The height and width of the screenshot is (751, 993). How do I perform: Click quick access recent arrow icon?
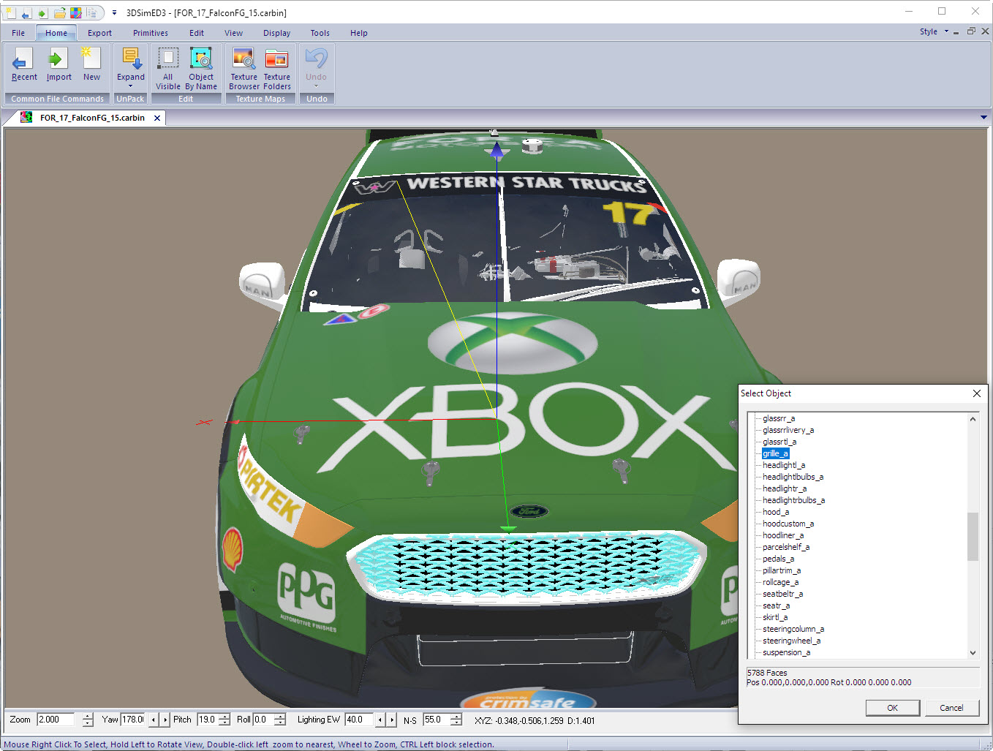(26, 12)
